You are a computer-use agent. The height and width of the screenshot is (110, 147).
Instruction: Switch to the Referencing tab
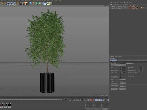[x=137, y=60]
